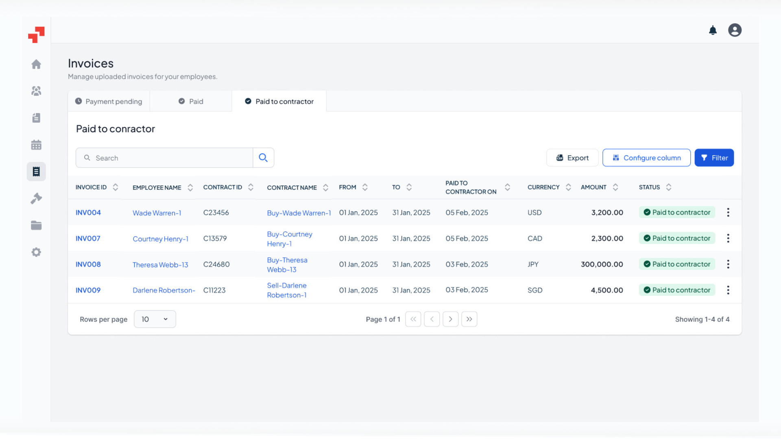The width and height of the screenshot is (781, 439).
Task: Click the Export button
Action: tap(572, 158)
